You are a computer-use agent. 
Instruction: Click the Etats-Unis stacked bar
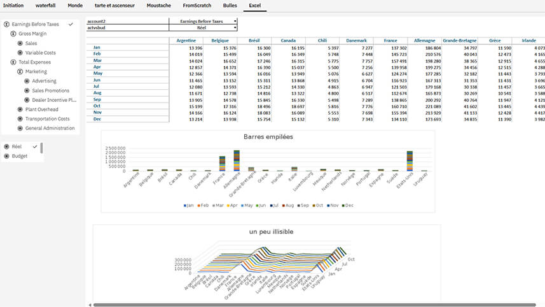click(x=410, y=161)
